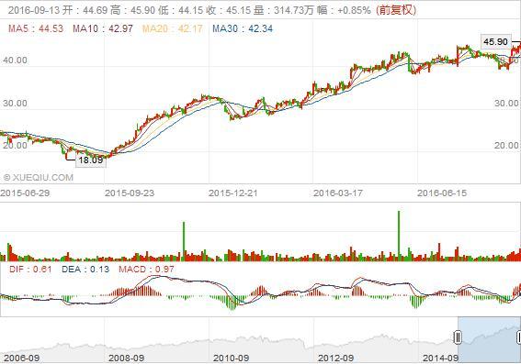Click the 40.00 price axis label

pyautogui.click(x=15, y=61)
